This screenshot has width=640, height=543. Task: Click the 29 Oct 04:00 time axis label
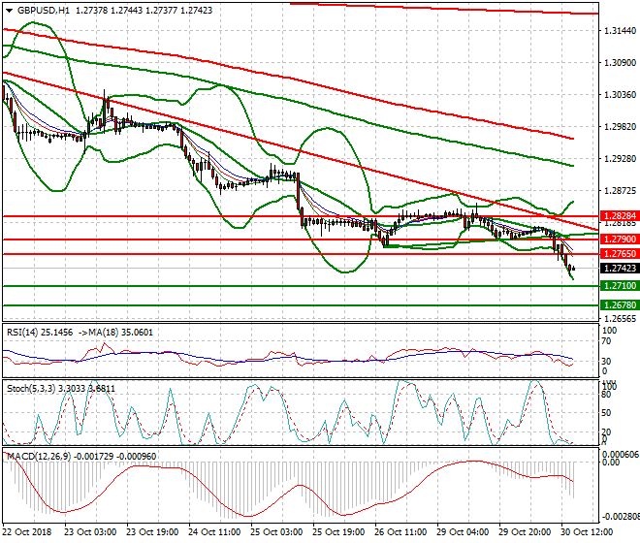[463, 532]
